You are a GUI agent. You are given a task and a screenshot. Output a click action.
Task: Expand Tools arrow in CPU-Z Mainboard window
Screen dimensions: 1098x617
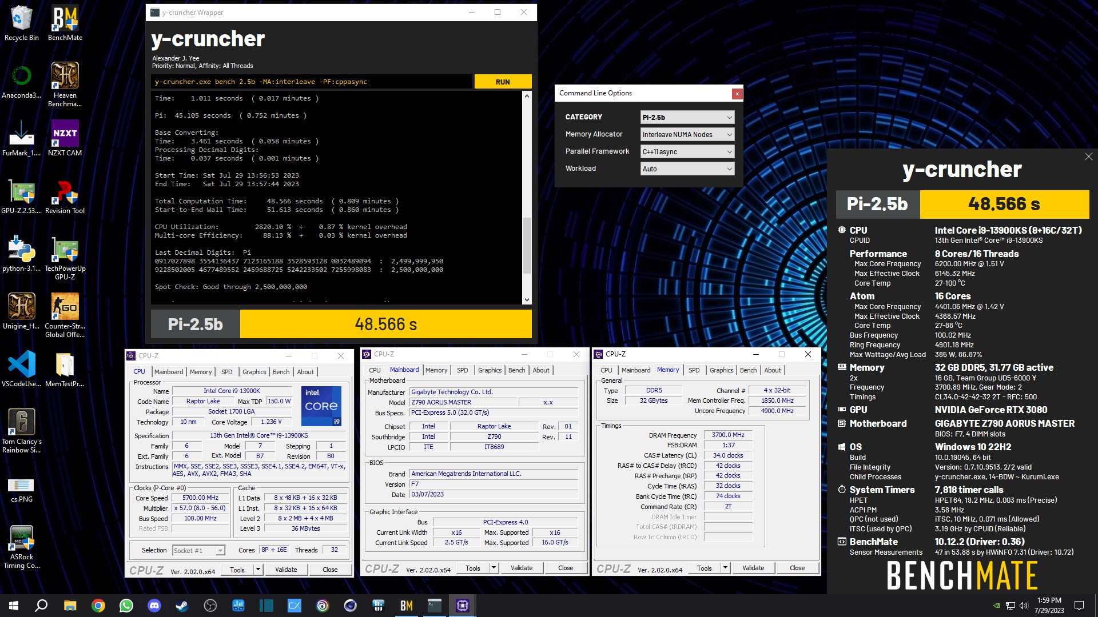pos(494,568)
